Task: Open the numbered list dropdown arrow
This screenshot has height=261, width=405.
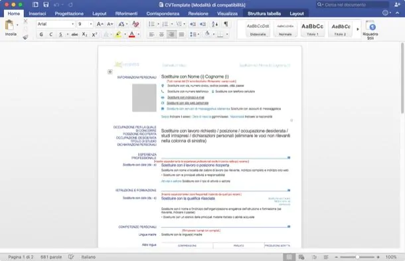Action: [172, 24]
